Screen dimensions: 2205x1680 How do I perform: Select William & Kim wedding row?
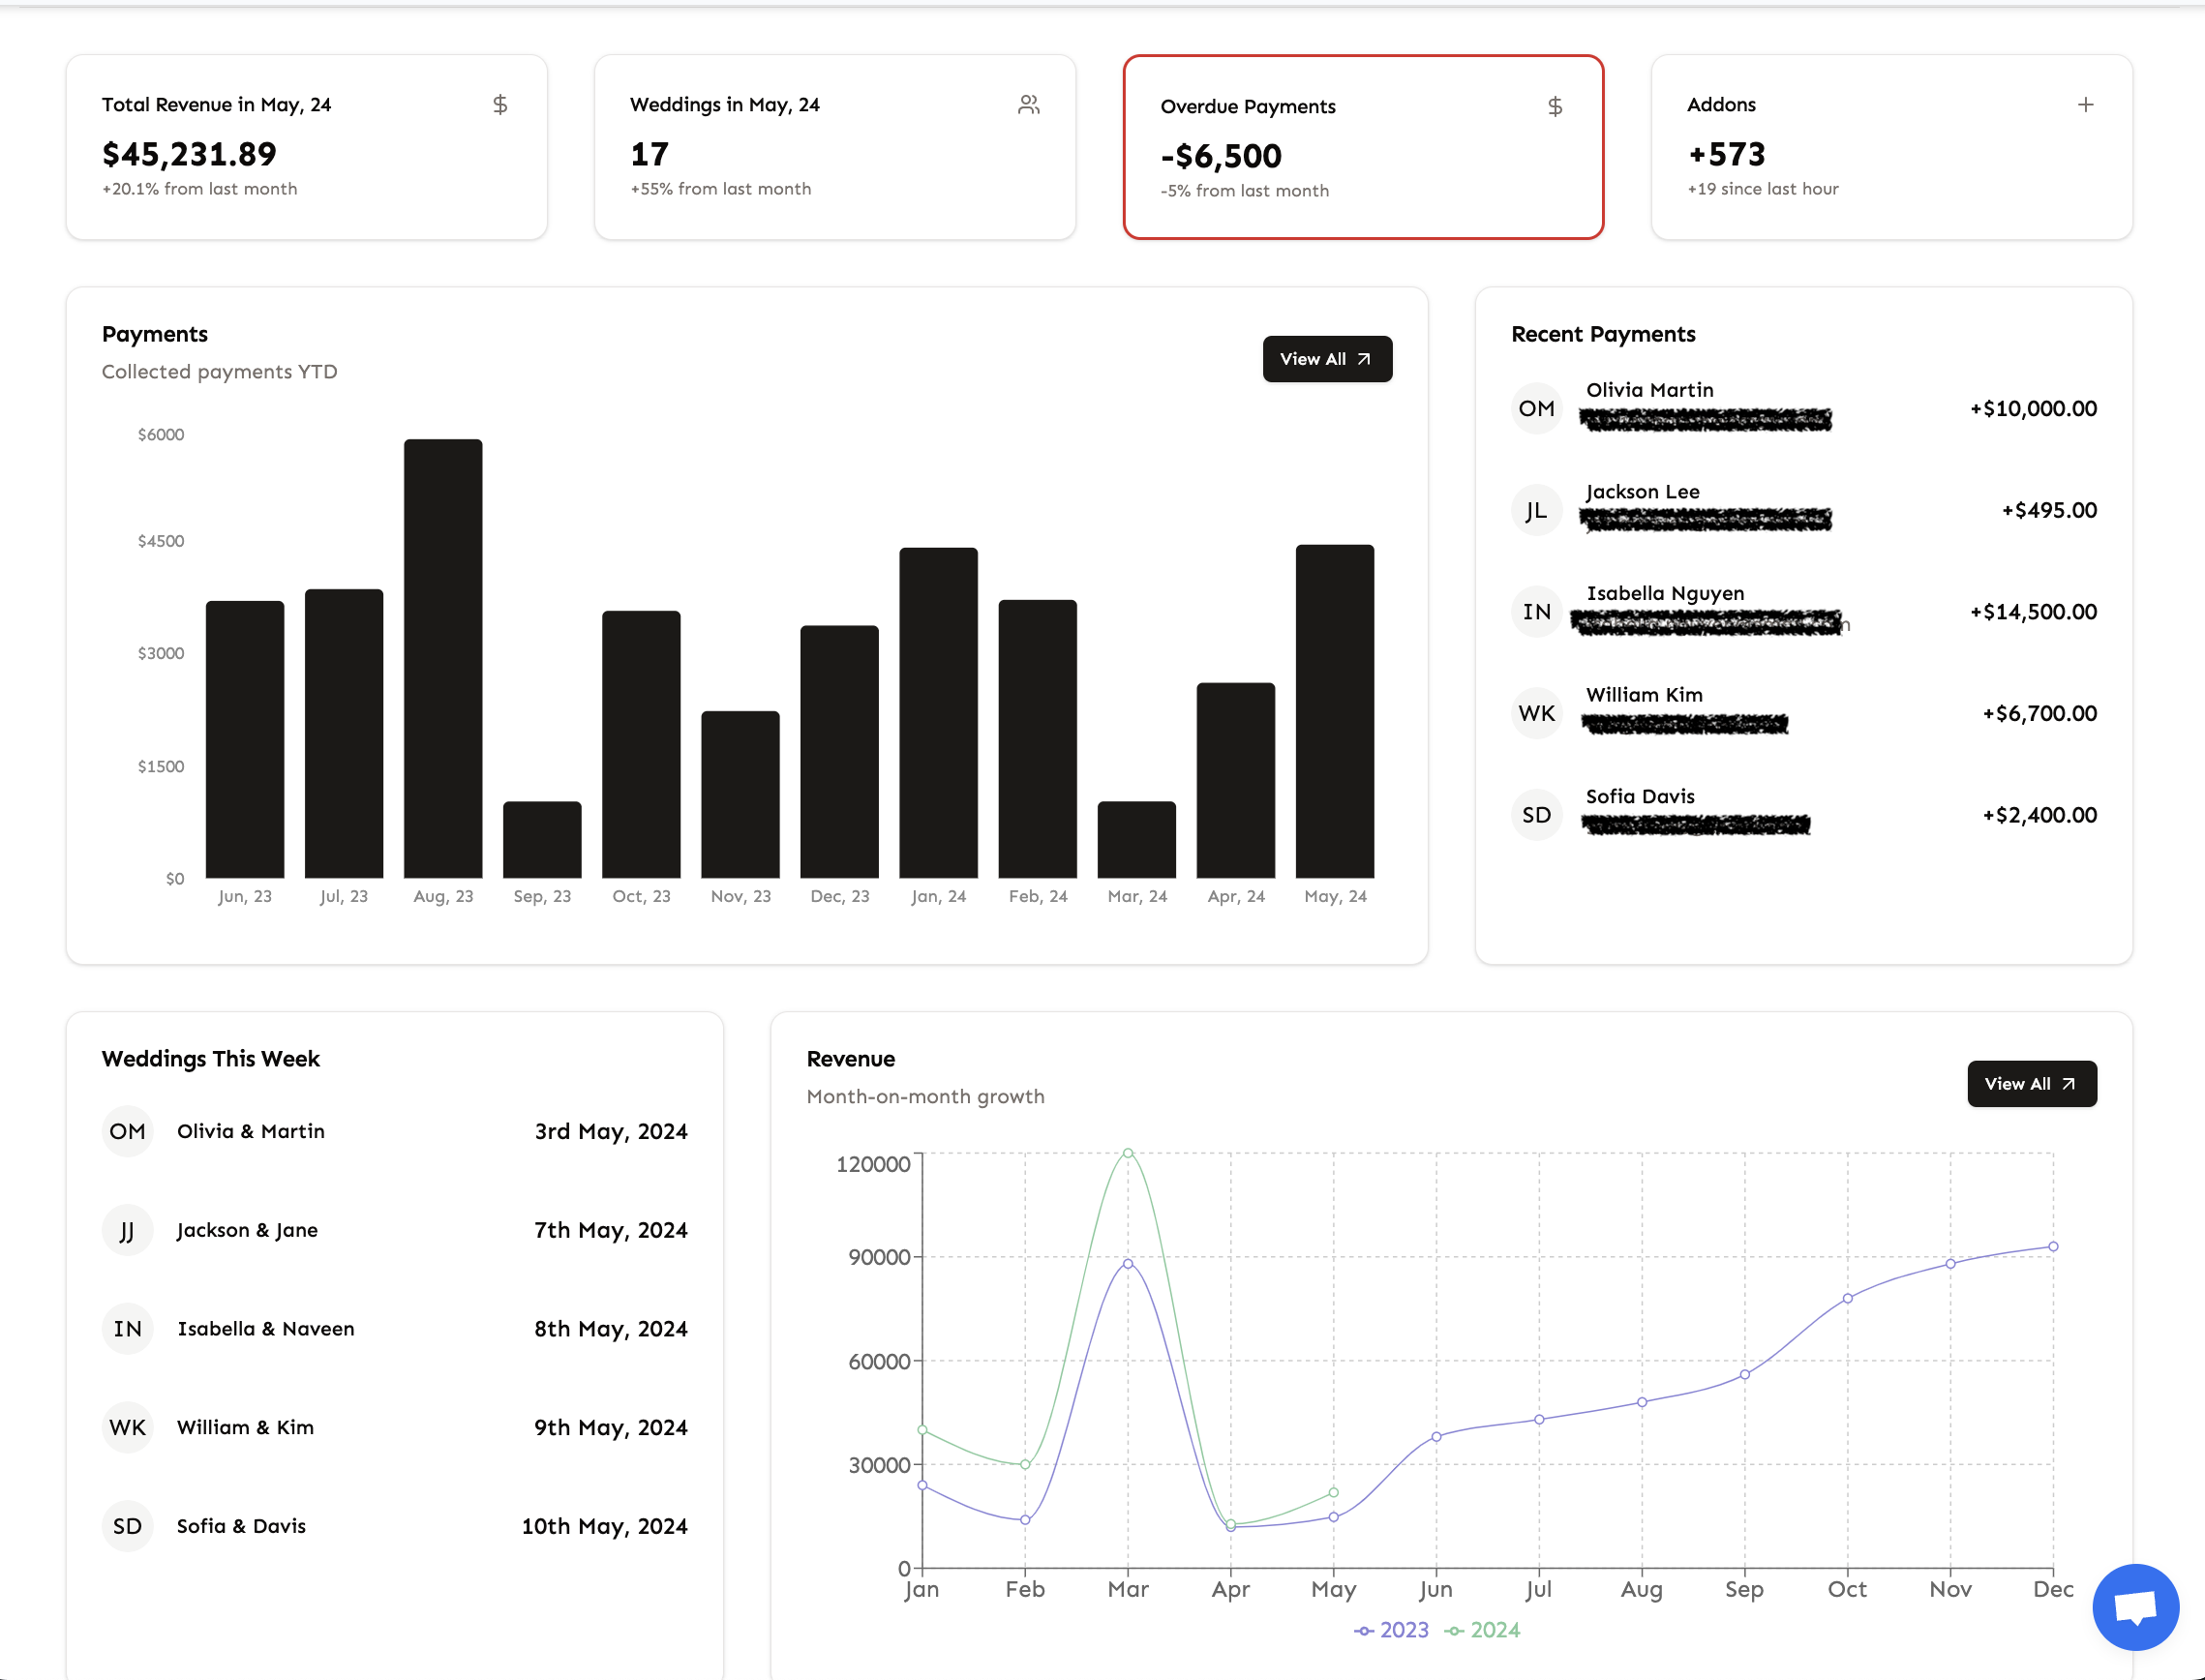tap(394, 1427)
